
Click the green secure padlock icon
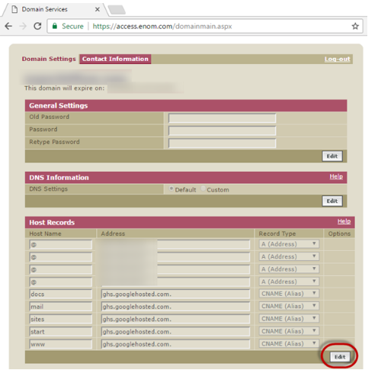(x=55, y=26)
